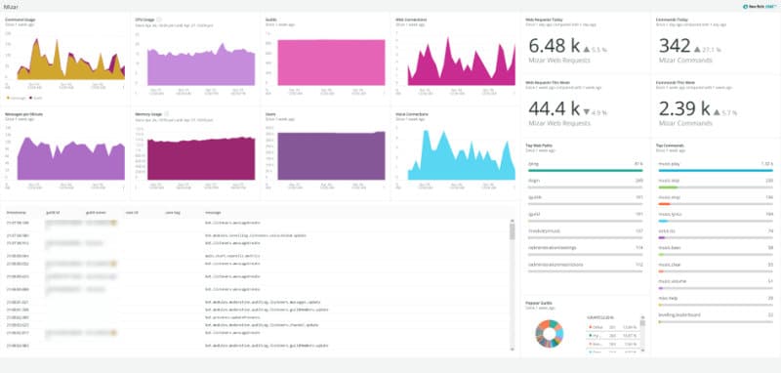Click the 342 commands today value
Screen dimensions: 781x373
tap(675, 46)
